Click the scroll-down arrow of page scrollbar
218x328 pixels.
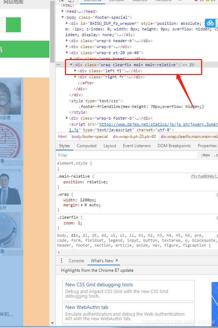point(52,323)
